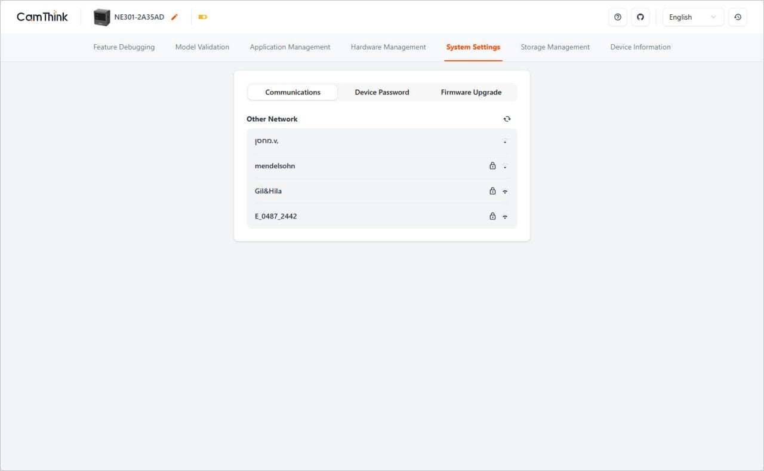Click the pencil icon to rename device

coord(174,17)
